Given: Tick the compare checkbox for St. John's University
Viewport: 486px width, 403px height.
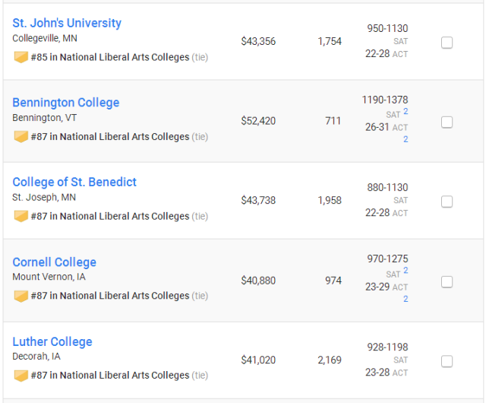Looking at the screenshot, I should [x=447, y=43].
